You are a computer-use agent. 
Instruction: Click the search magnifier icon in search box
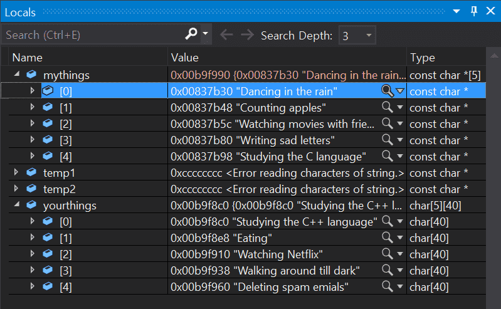(191, 34)
